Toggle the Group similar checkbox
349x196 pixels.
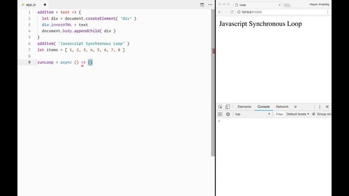pyautogui.click(x=314, y=114)
